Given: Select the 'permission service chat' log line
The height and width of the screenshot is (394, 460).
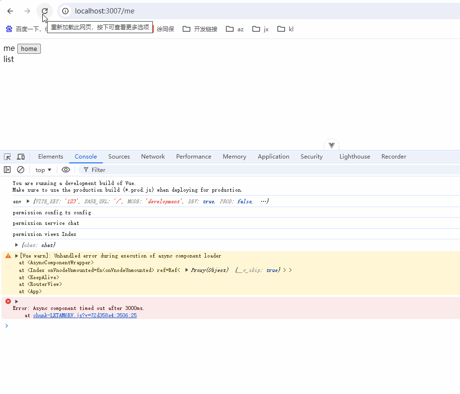Looking at the screenshot, I should (46, 223).
